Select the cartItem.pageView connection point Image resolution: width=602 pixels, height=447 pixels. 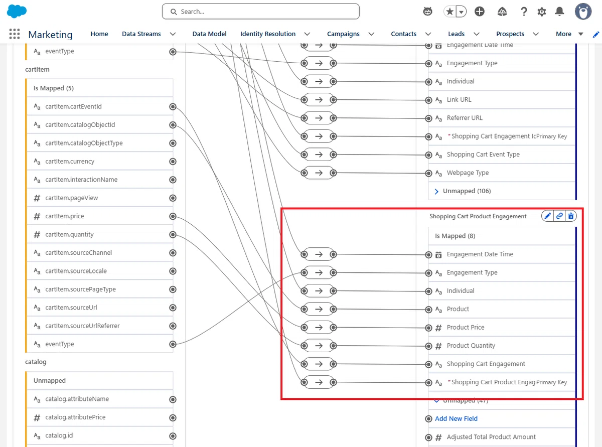click(x=173, y=198)
